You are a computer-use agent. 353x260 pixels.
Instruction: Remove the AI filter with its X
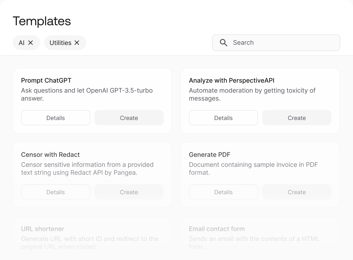click(31, 43)
